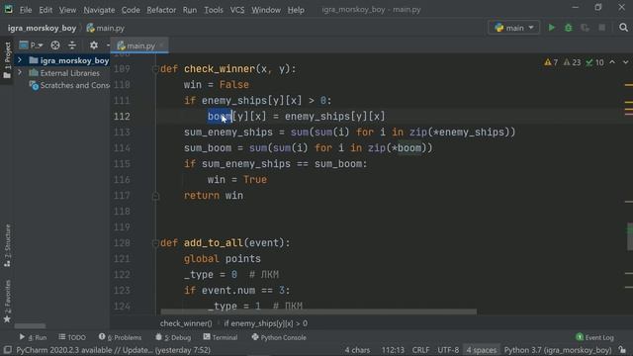
Task: Open Project panel settings gear
Action: [x=94, y=45]
